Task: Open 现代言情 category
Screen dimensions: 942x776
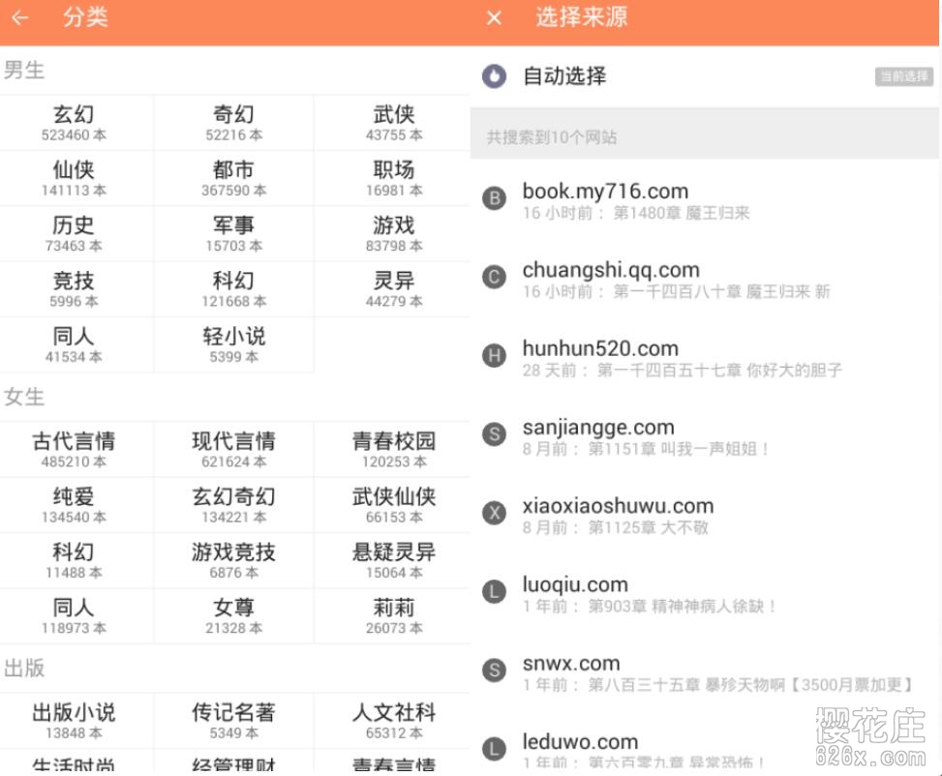Action: tap(233, 449)
